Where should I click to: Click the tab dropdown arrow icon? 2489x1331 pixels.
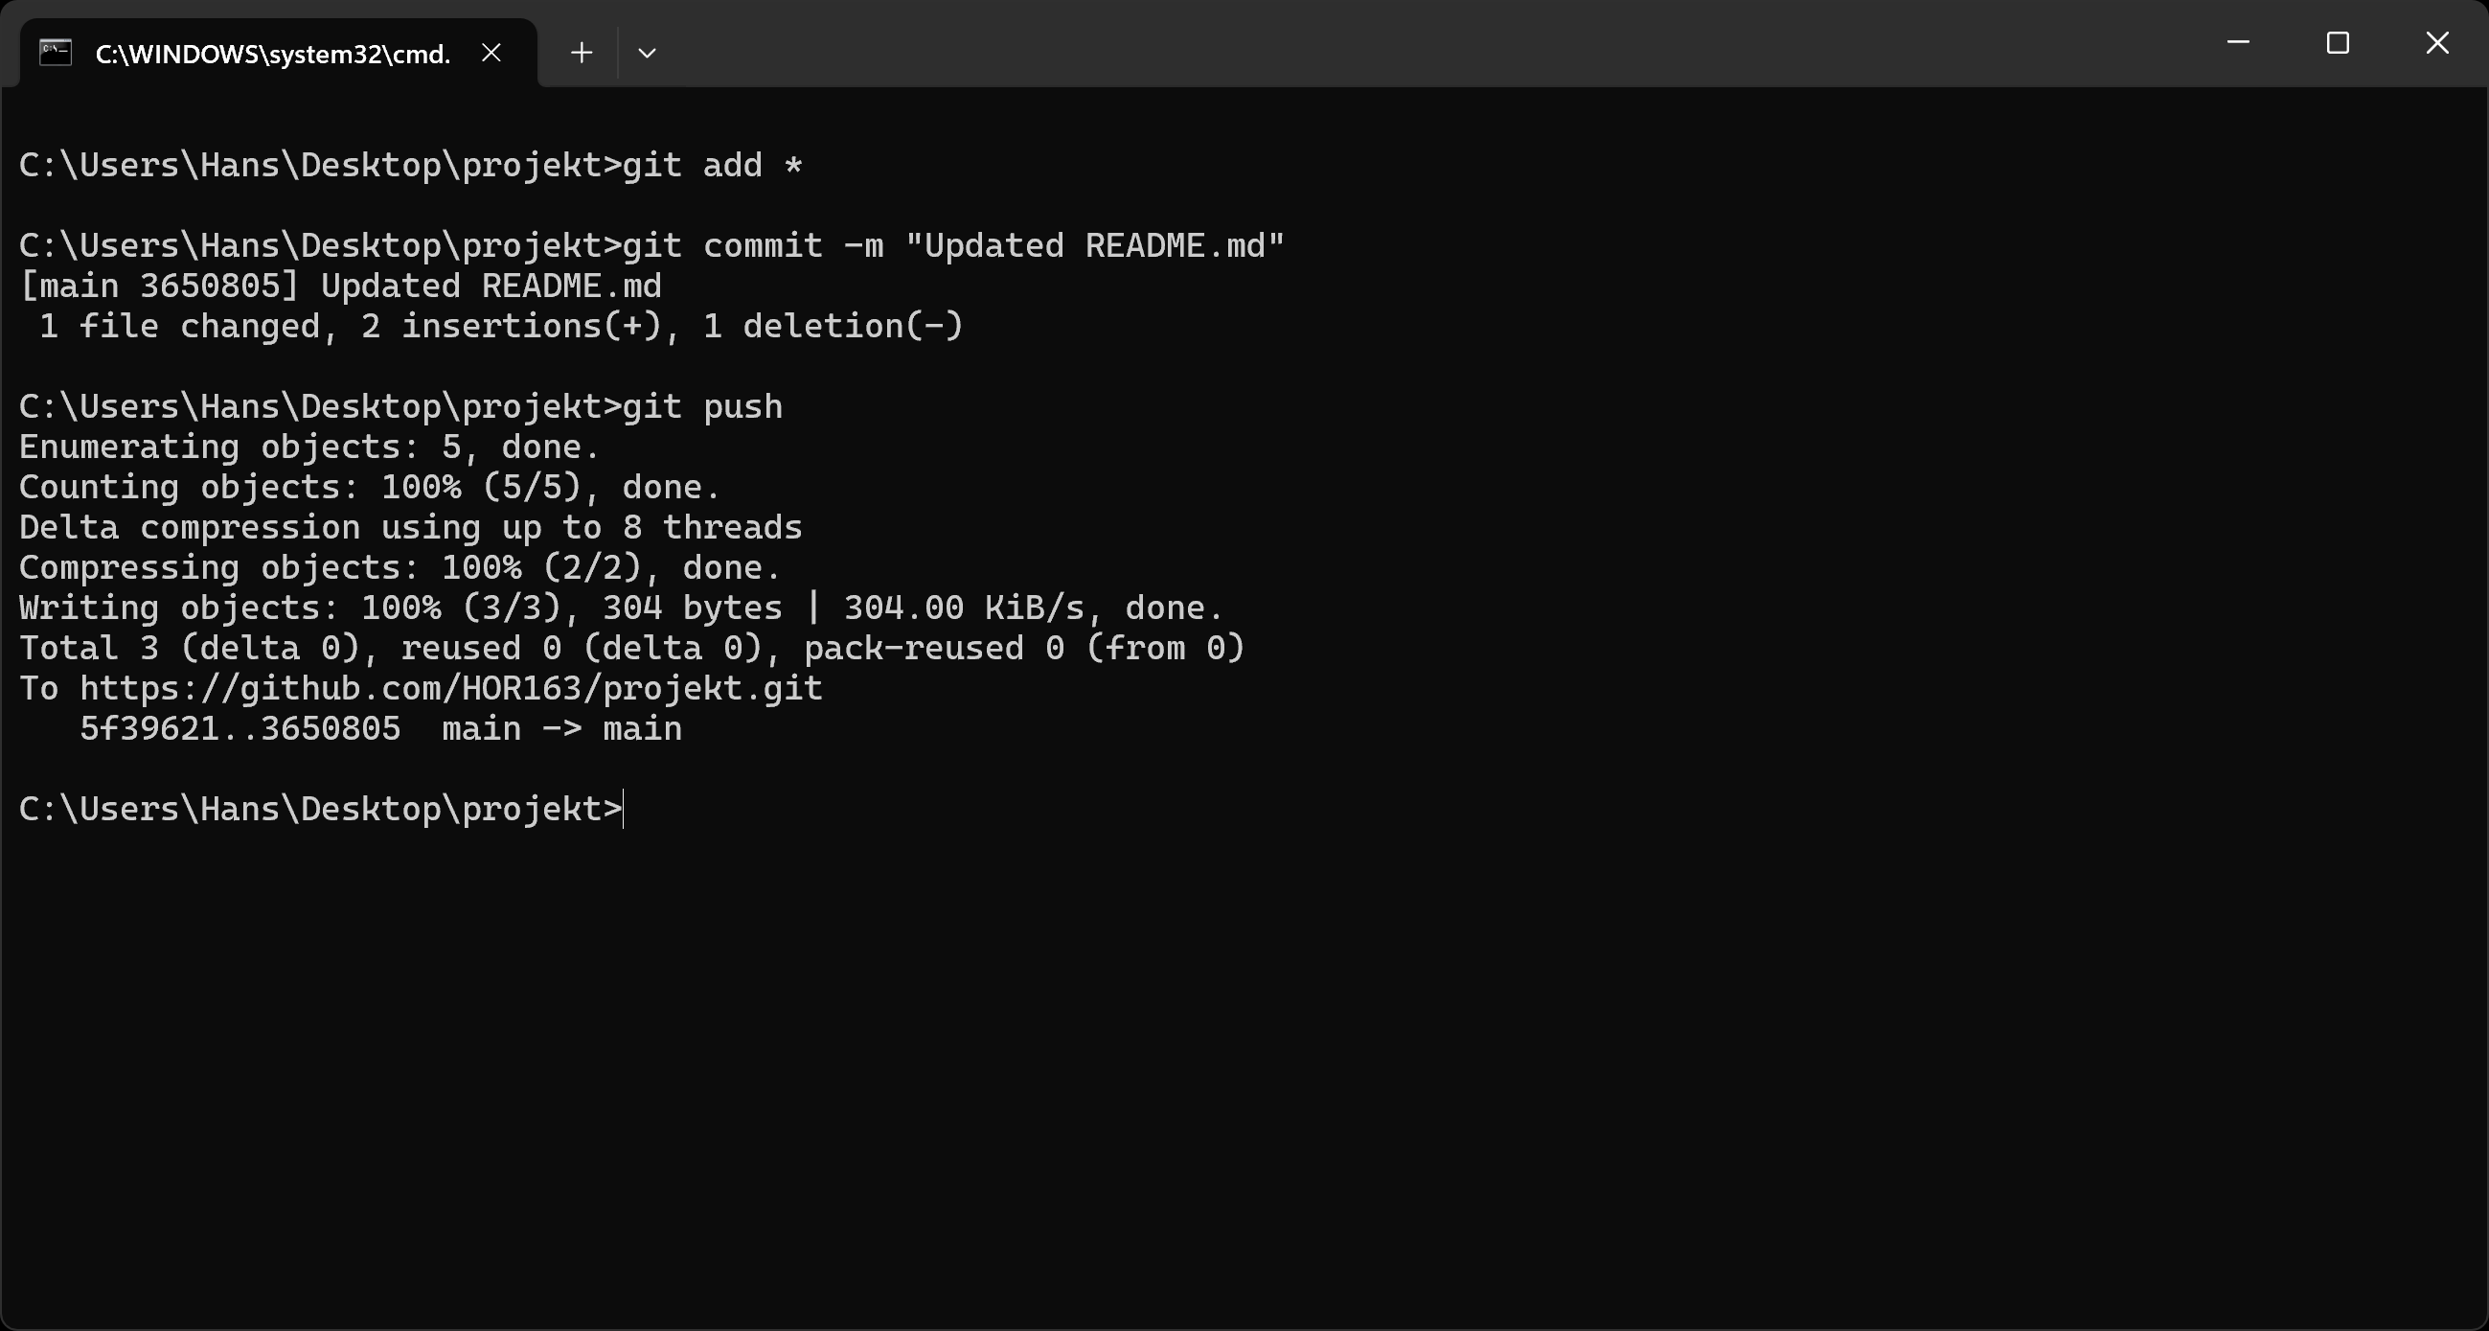pos(647,53)
